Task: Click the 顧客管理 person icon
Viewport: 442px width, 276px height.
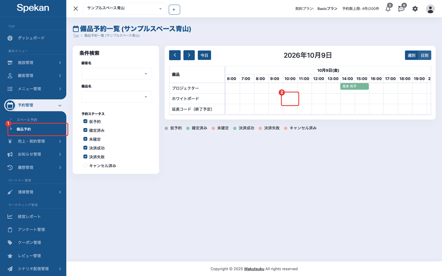Action: 10,76
